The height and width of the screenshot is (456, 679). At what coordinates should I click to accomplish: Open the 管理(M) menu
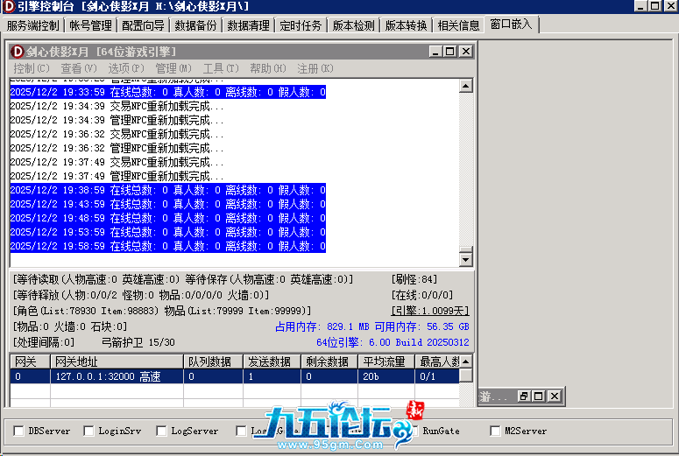pos(173,68)
